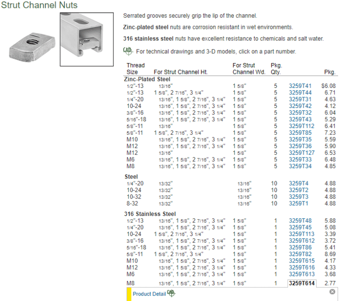
Task: Click the CAD icon next to Product Detail
Action: (x=171, y=293)
